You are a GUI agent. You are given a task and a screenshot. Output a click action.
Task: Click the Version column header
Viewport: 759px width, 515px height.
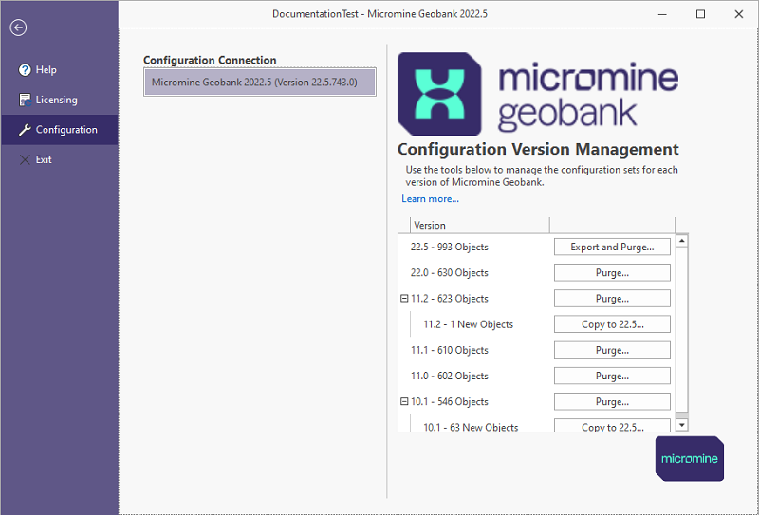480,226
